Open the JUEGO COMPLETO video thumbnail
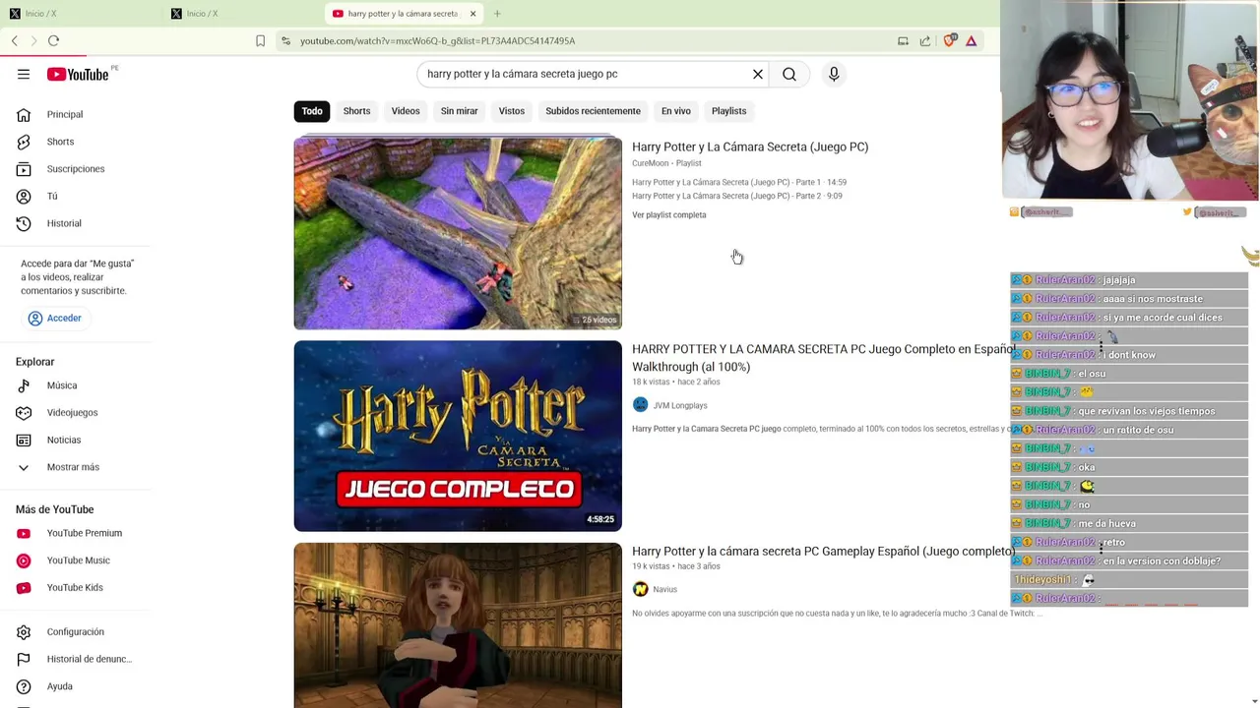Viewport: 1260px width, 708px height. (458, 436)
